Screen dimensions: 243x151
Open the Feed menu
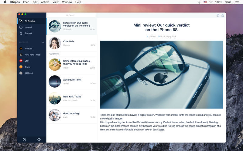pyautogui.click(x=26, y=2)
